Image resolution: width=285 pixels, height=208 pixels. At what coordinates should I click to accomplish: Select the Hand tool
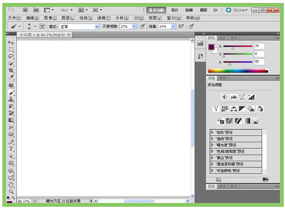point(11,184)
